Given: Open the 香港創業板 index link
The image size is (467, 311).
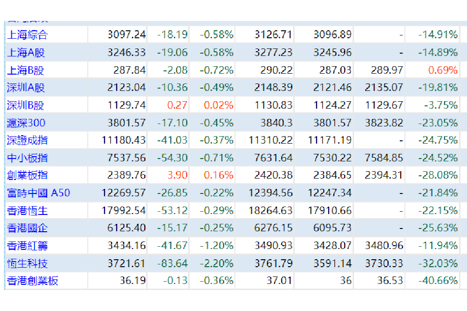Looking at the screenshot, I should coord(33,281).
